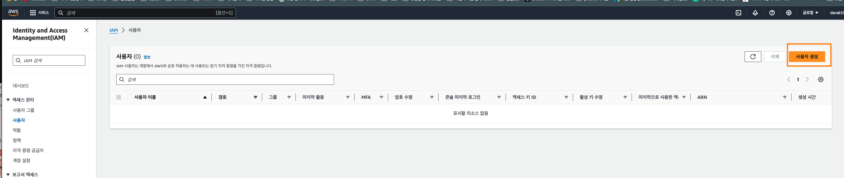Open the help question mark icon

point(772,13)
